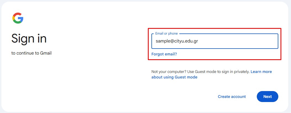The image size is (291, 113).
Task: Open the Create account option
Action: 232,97
